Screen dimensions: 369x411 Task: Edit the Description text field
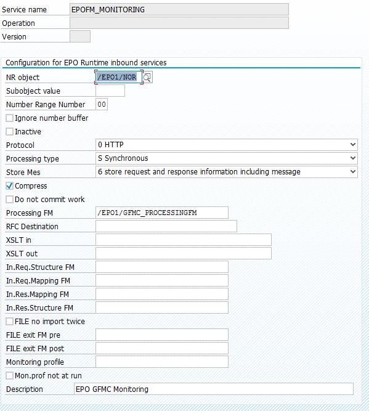(x=214, y=389)
